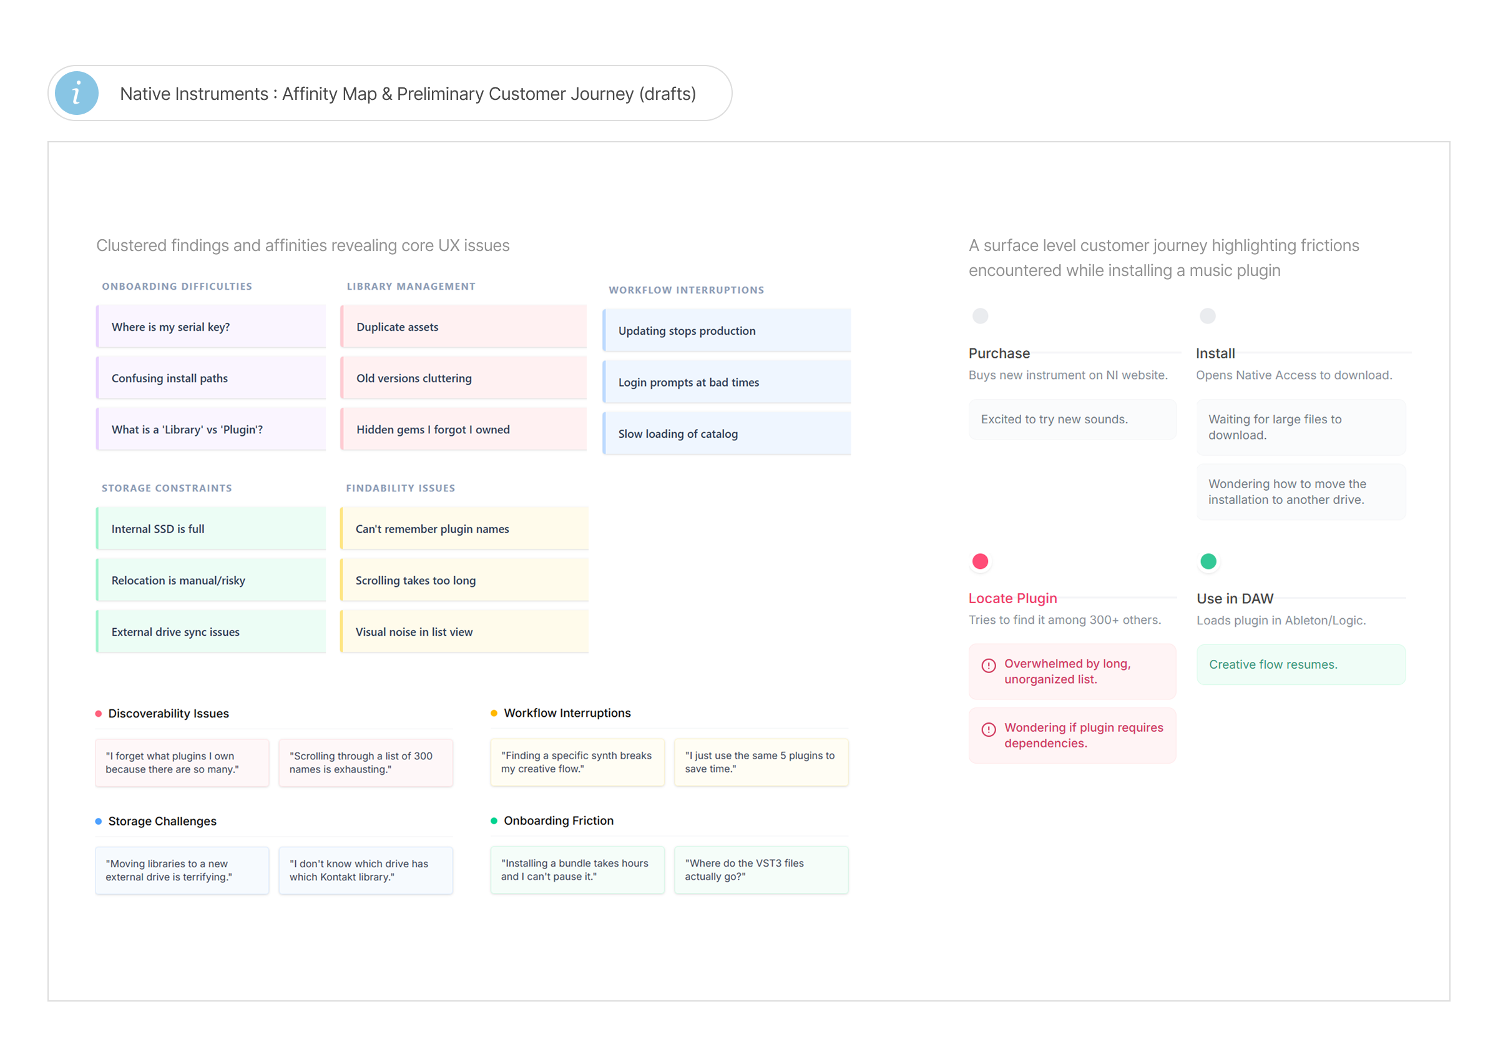Click red bullet beside Discoverability Issues
The width and height of the screenshot is (1498, 1049).
(x=99, y=714)
